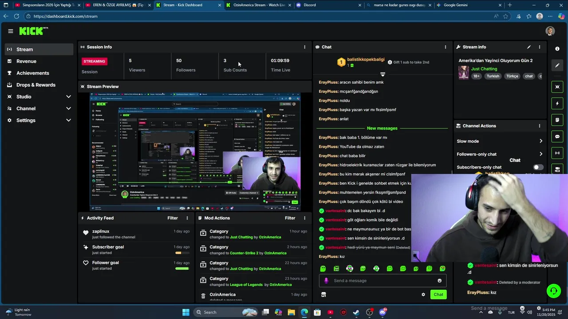Click the Just Chatting category link
This screenshot has height=319, width=568.
pos(484,69)
